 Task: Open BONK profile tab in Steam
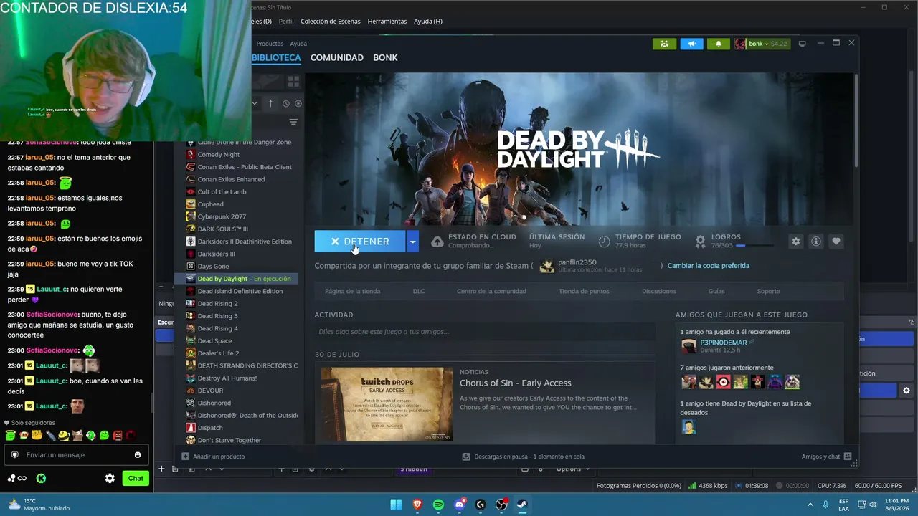click(x=385, y=57)
